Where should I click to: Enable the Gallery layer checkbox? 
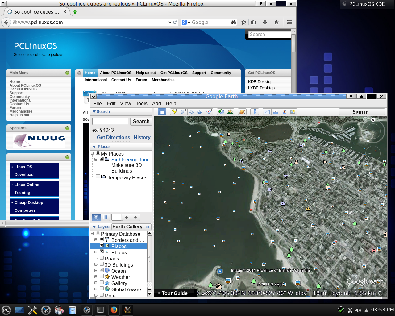point(102,283)
